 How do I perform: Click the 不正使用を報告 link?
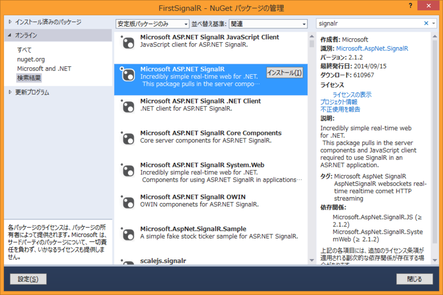click(340, 109)
